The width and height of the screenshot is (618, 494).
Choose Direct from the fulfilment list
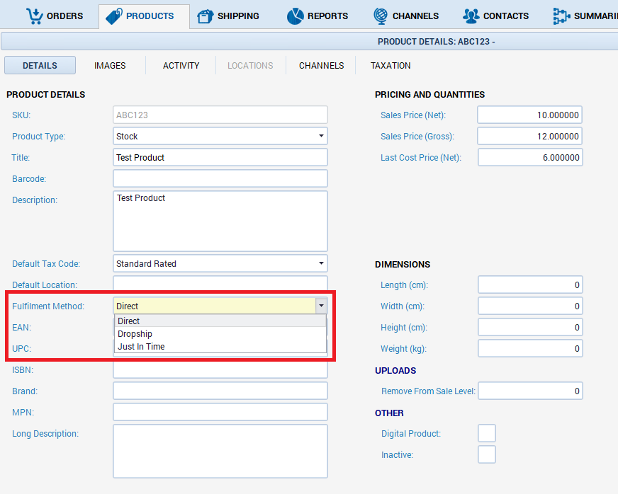pos(220,321)
